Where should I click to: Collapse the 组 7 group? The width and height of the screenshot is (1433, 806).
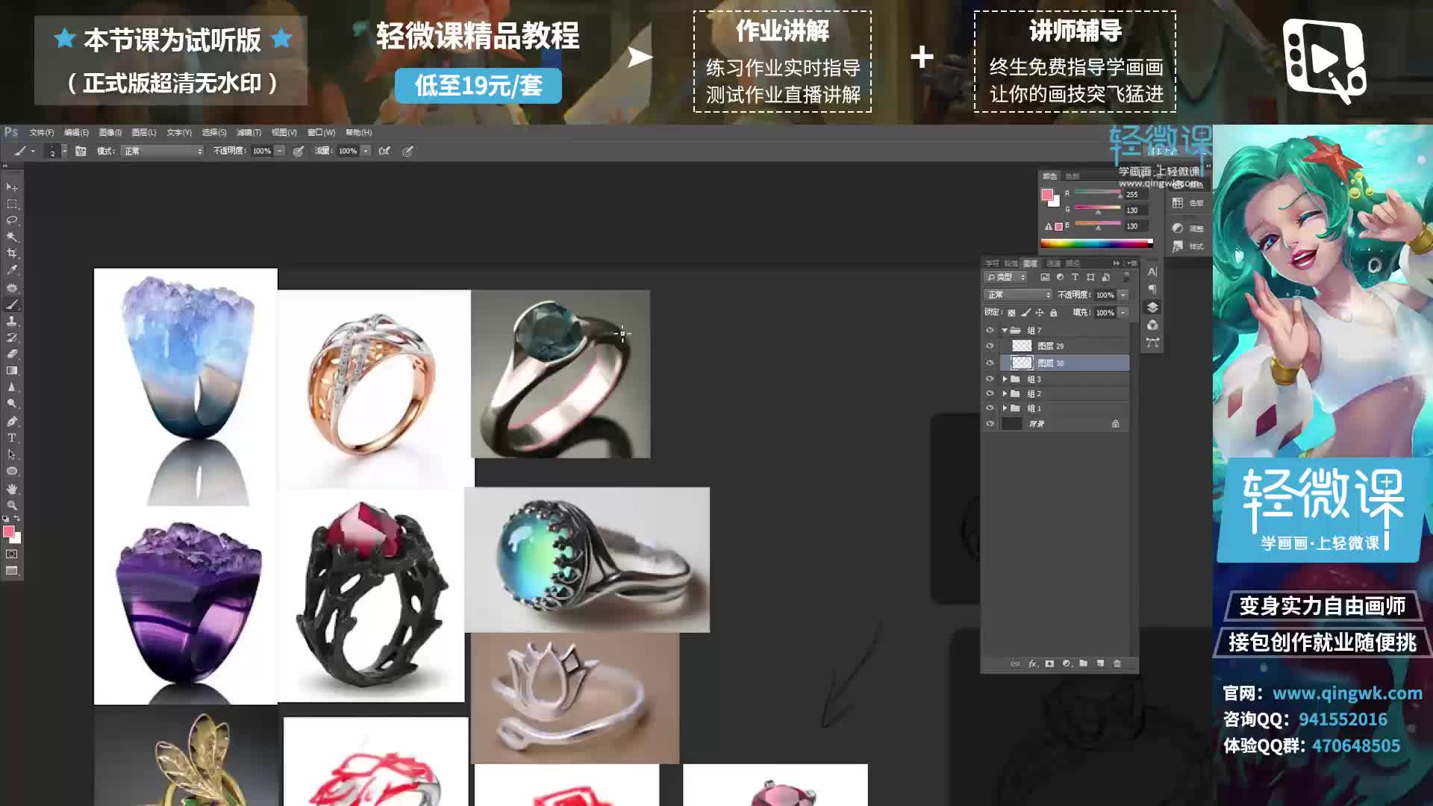point(1005,330)
